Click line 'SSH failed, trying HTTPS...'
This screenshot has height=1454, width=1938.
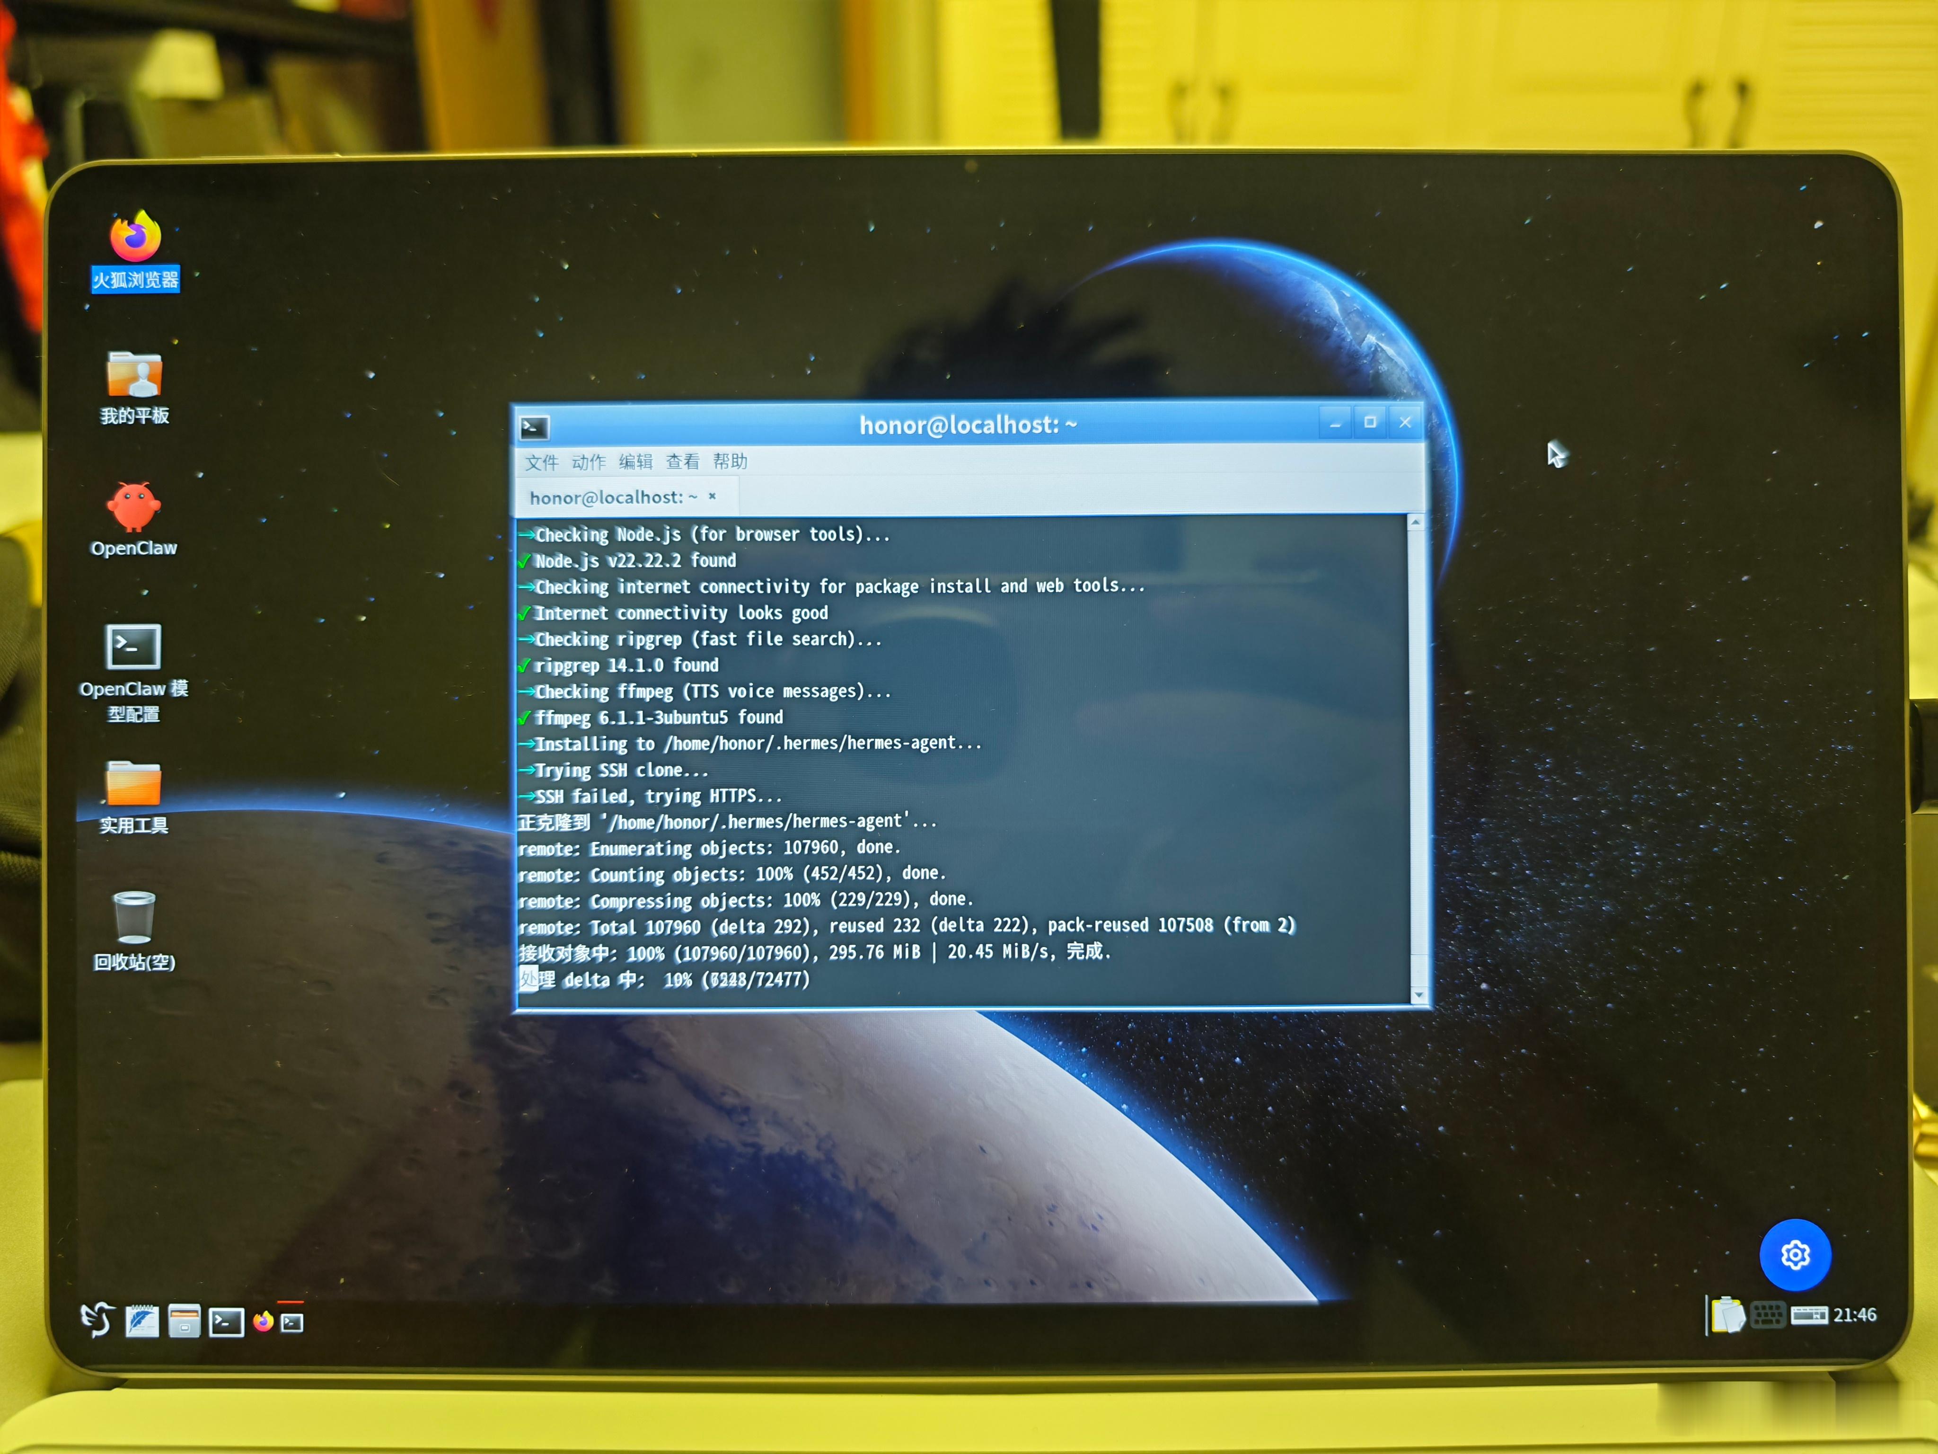(658, 797)
